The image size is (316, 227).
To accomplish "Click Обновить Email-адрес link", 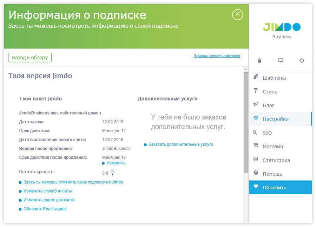I will (45, 209).
